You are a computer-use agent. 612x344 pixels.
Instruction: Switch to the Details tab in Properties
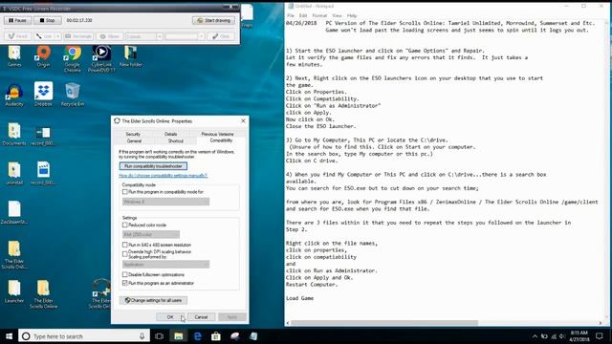click(x=170, y=134)
